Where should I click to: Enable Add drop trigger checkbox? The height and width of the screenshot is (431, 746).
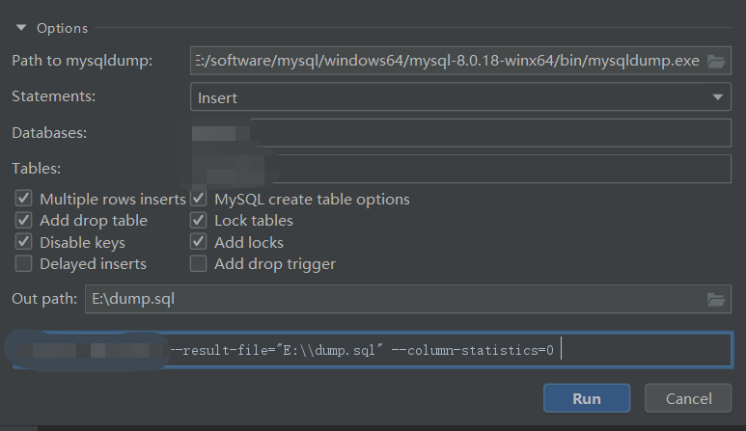pos(199,263)
